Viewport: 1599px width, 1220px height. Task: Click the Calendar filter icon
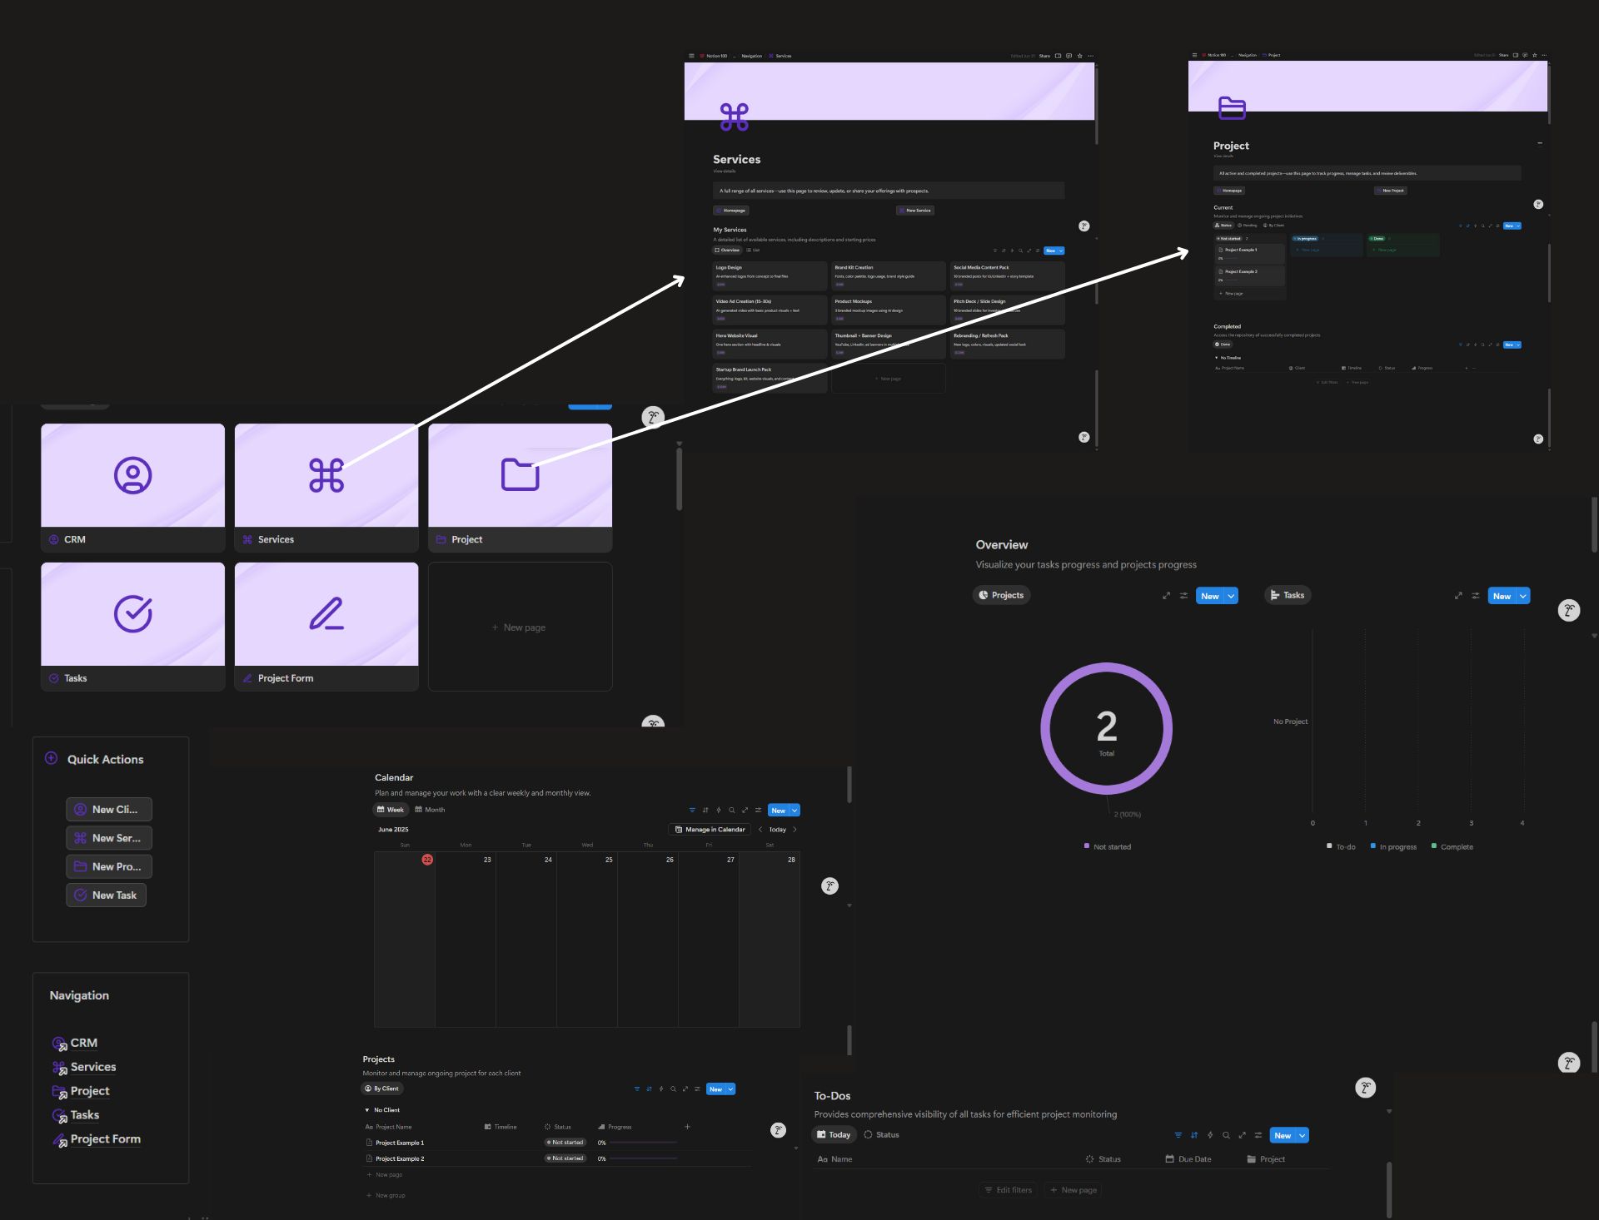click(x=692, y=810)
